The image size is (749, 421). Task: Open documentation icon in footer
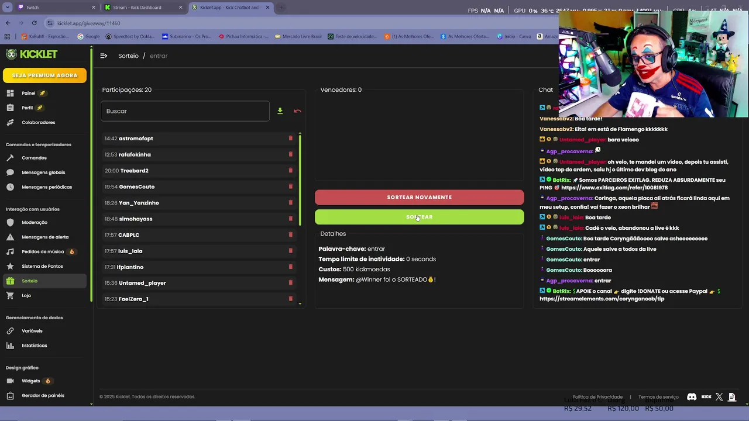(x=732, y=397)
